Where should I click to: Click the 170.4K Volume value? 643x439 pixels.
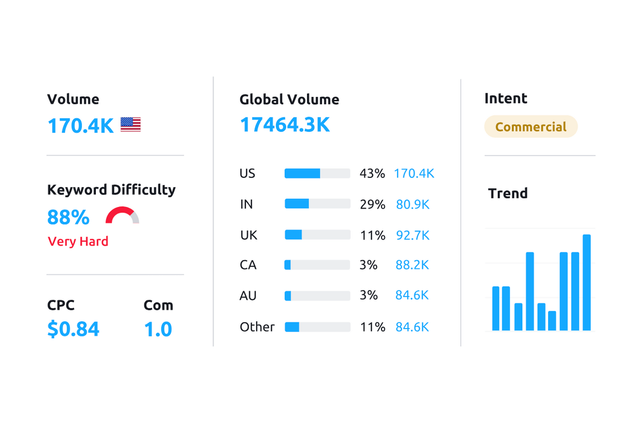[x=80, y=126]
